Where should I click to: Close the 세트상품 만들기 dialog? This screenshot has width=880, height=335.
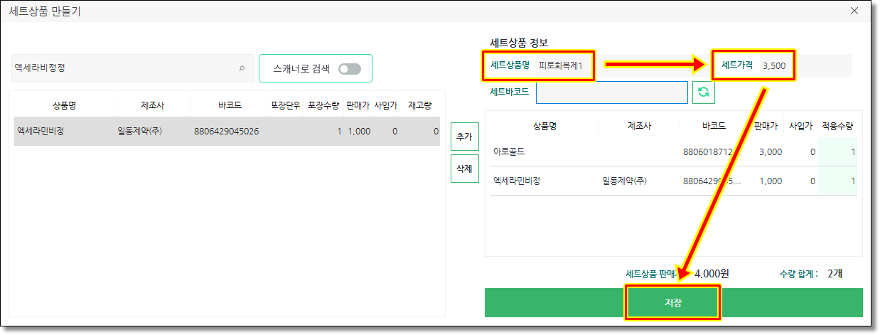click(854, 11)
